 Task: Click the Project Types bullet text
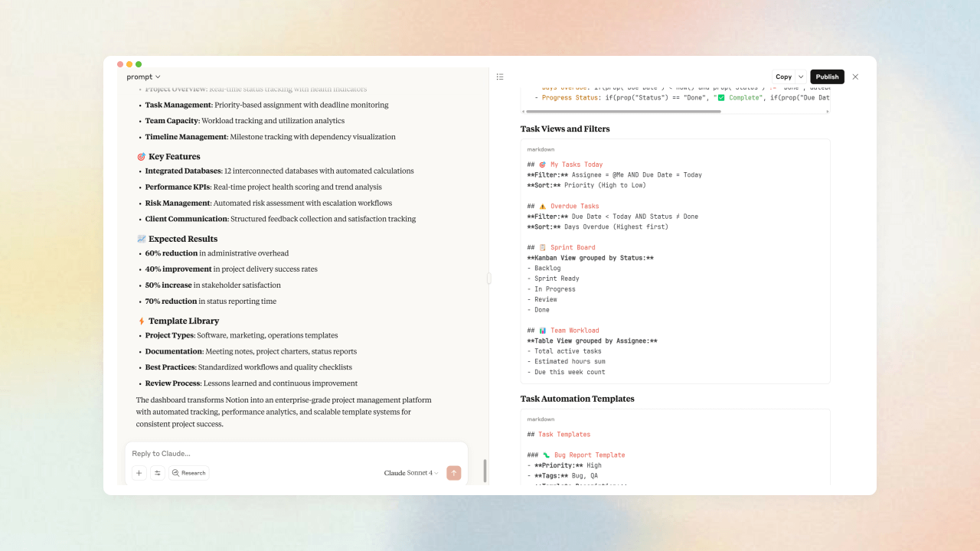tap(241, 335)
